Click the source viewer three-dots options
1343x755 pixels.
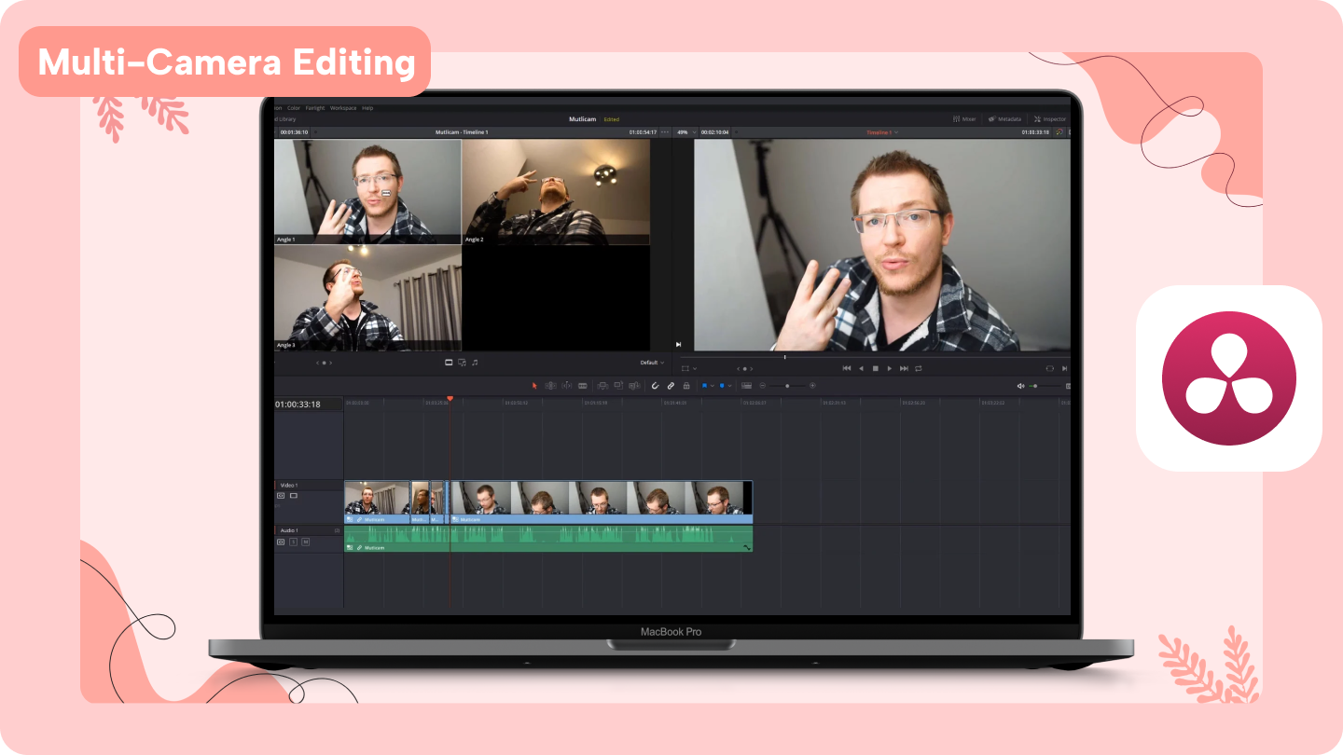click(665, 132)
